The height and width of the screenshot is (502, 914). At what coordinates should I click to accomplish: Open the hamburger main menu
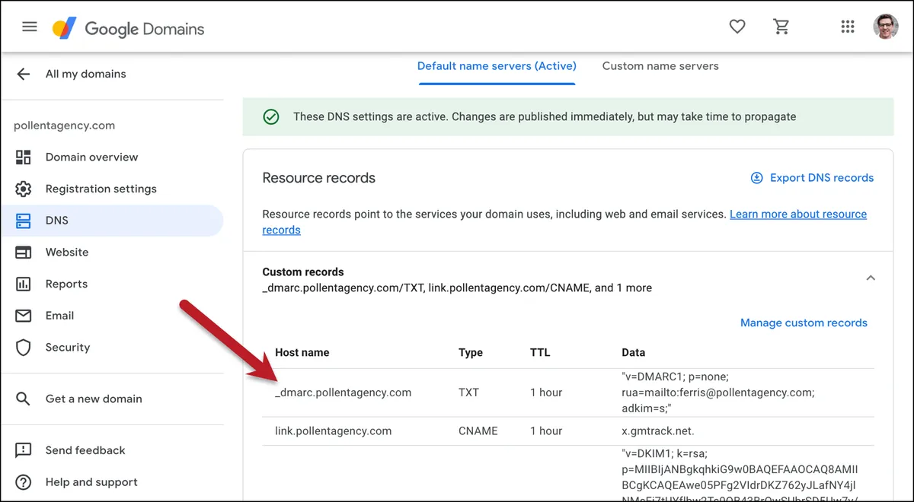click(30, 27)
